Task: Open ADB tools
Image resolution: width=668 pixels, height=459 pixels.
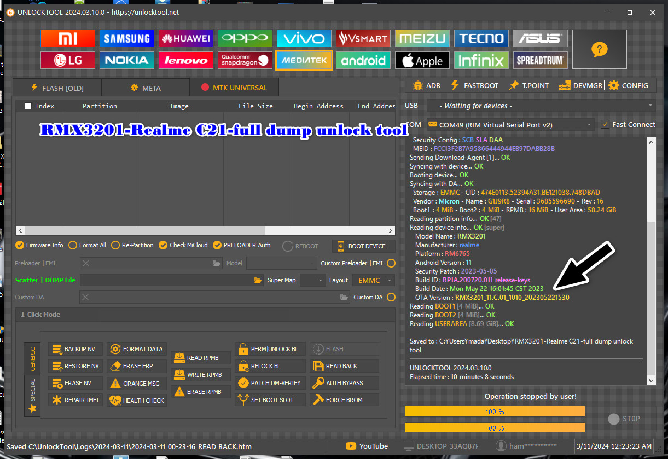Action: 426,86
